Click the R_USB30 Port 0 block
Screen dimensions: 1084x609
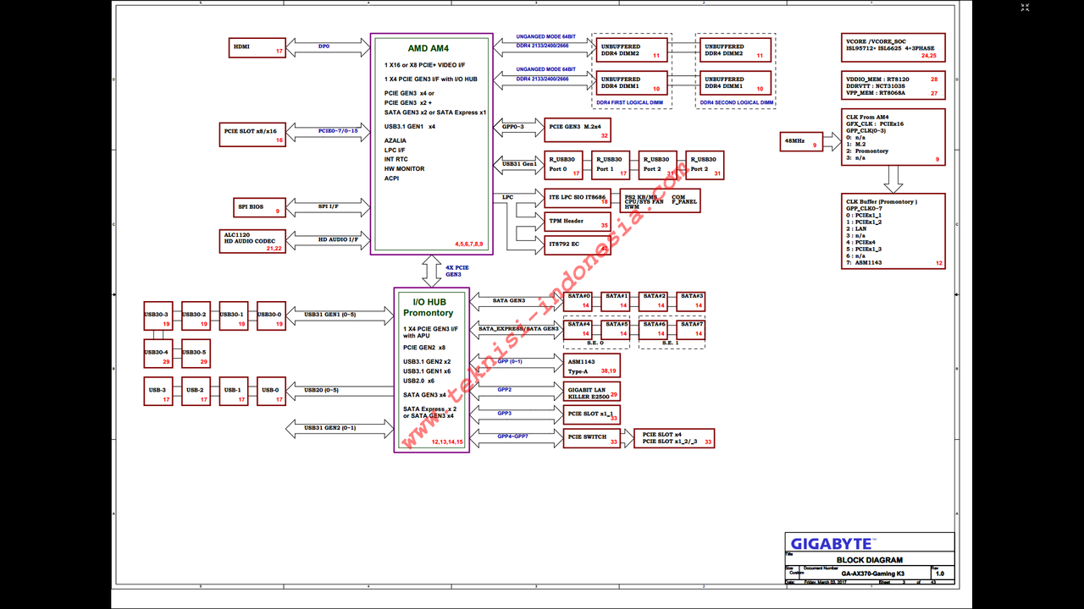click(x=564, y=165)
